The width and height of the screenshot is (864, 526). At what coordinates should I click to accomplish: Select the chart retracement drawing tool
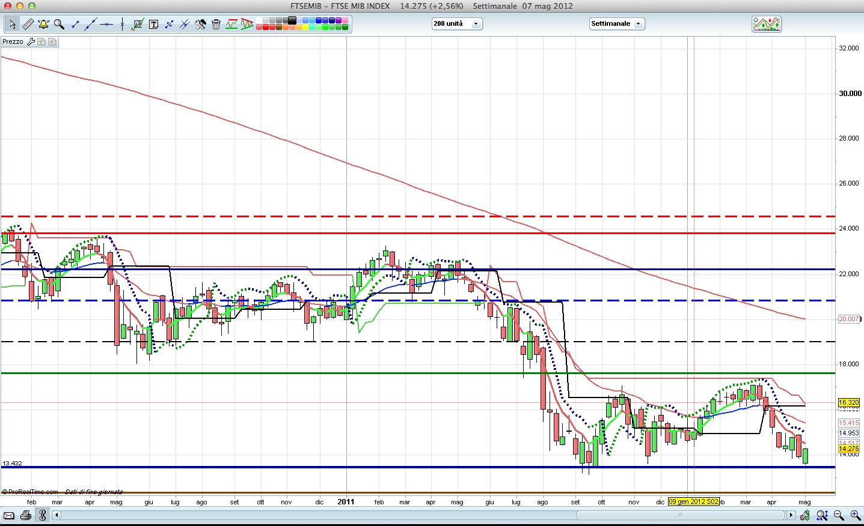(138, 24)
